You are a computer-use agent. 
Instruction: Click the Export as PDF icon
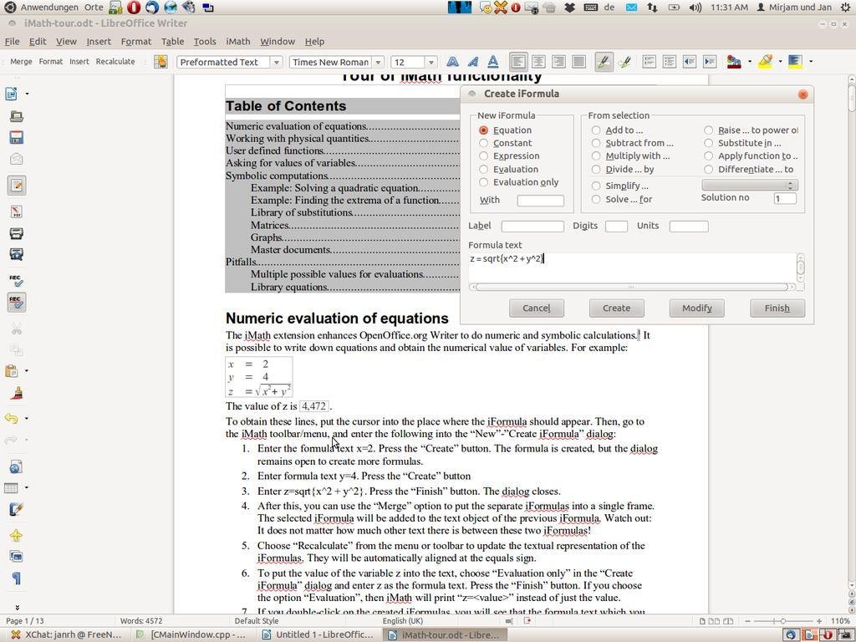click(x=16, y=212)
